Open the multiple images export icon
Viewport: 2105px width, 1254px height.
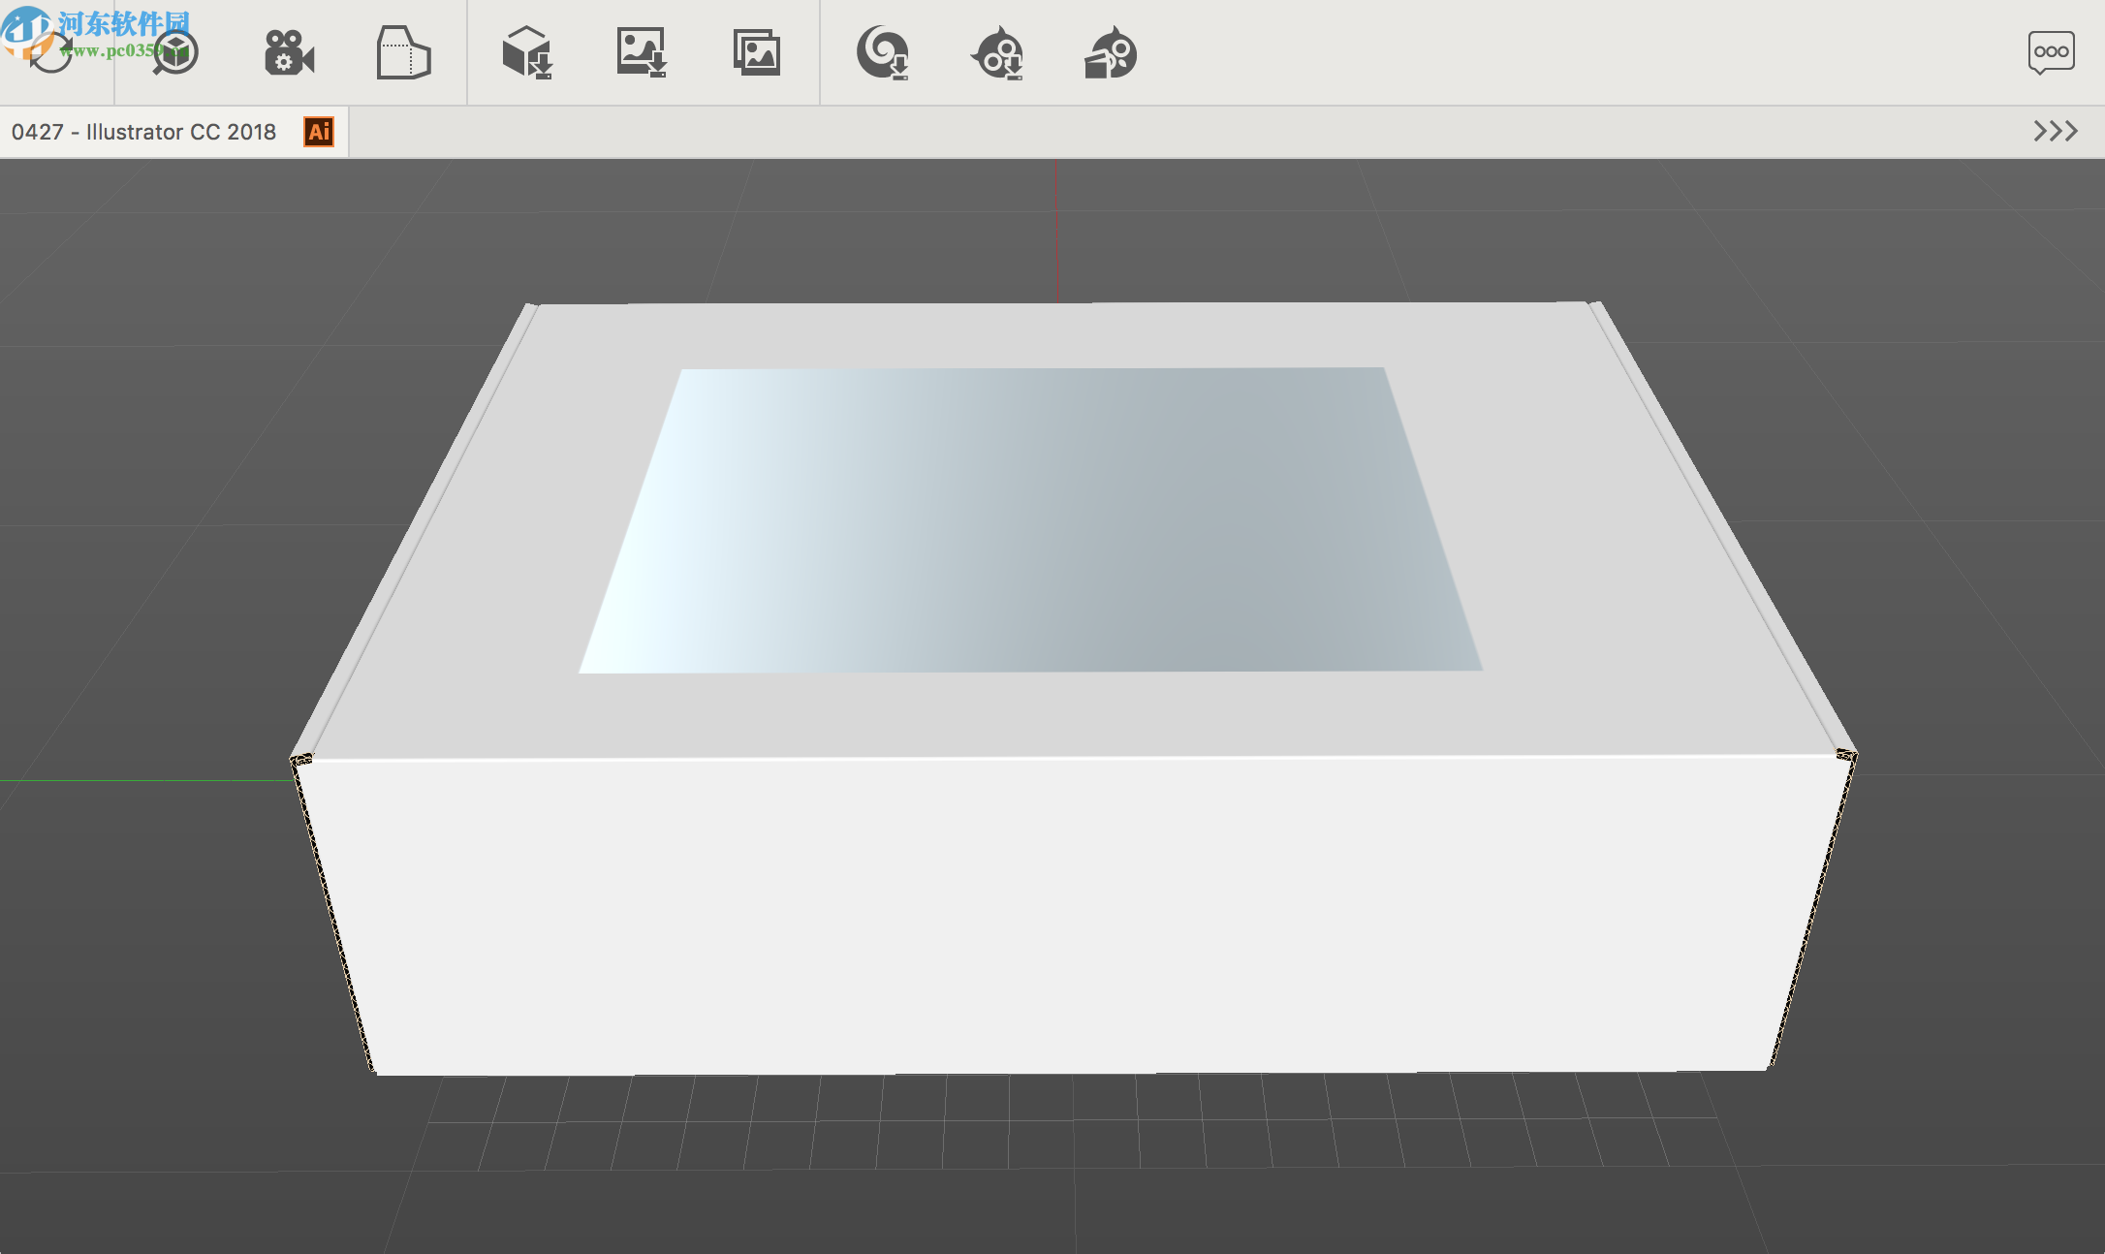coord(757,53)
